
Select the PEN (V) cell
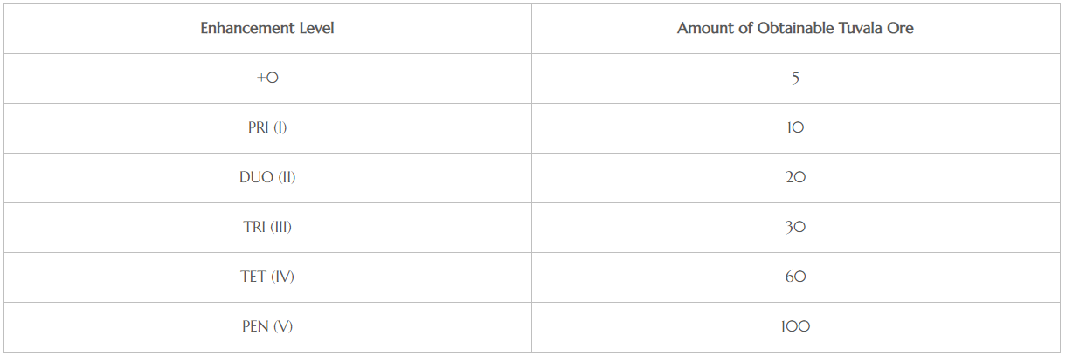click(x=267, y=326)
